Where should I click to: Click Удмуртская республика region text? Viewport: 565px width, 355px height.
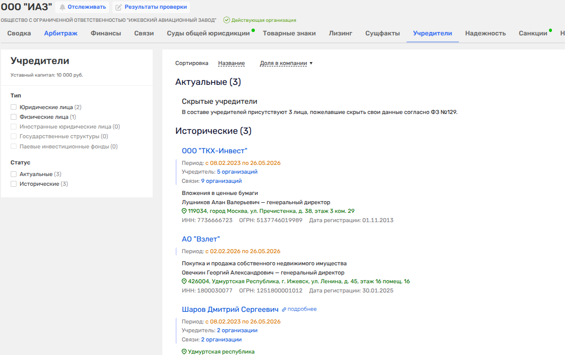(x=221, y=352)
